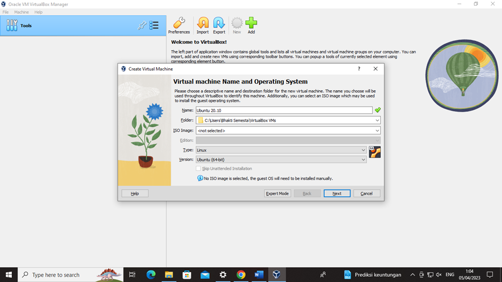Click the Import appliance icon

(202, 26)
